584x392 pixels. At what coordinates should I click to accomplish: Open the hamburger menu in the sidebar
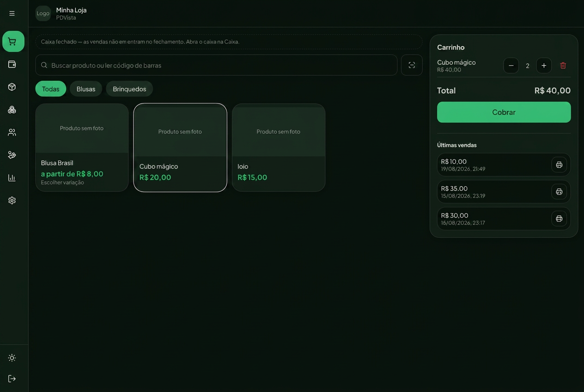(x=12, y=13)
